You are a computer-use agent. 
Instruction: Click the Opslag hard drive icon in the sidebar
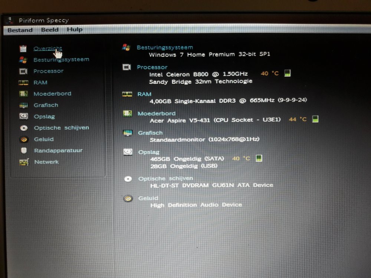pos(24,116)
